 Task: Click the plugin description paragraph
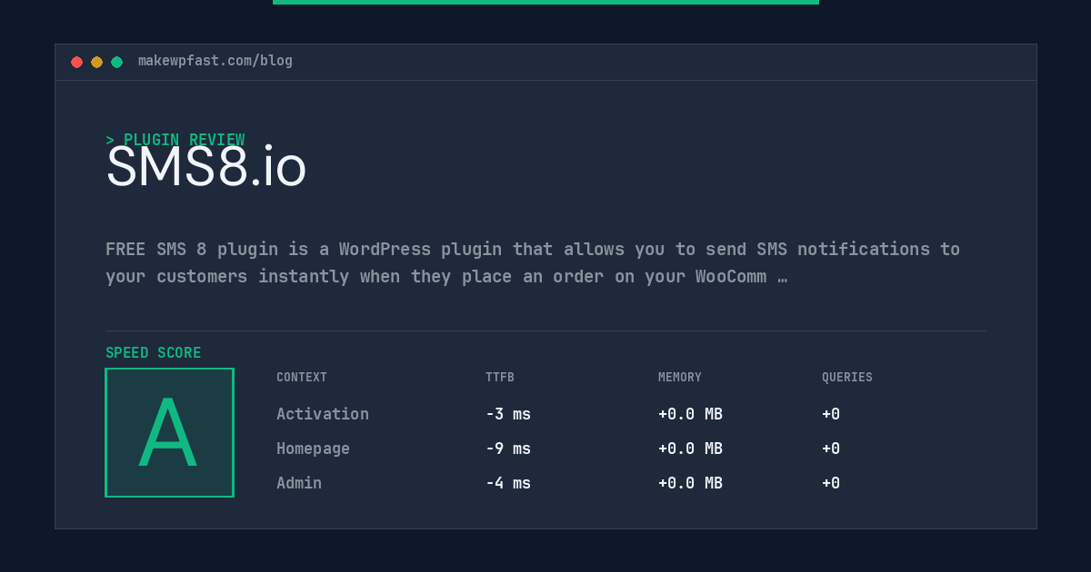pyautogui.click(x=533, y=262)
